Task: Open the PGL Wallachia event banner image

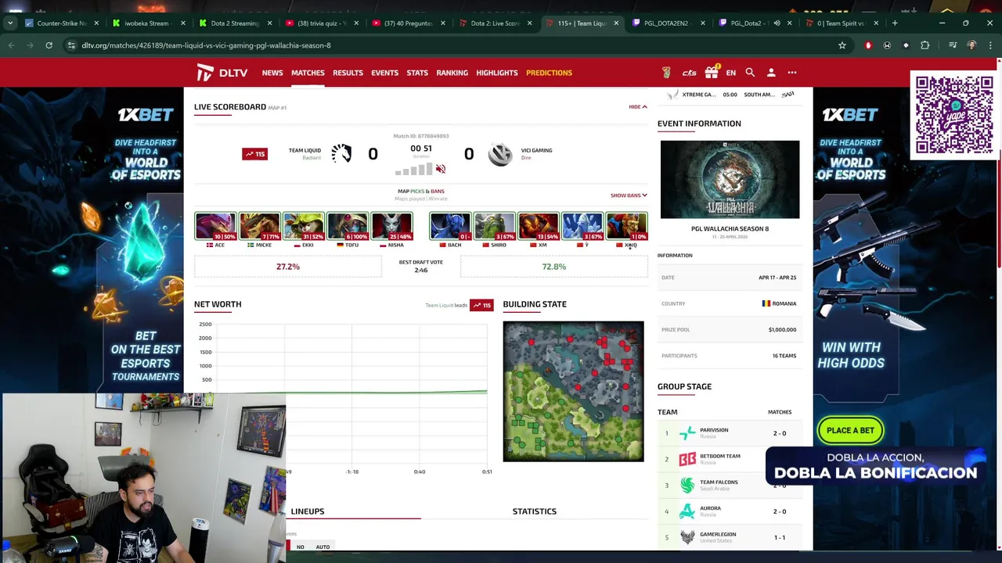Action: click(730, 179)
